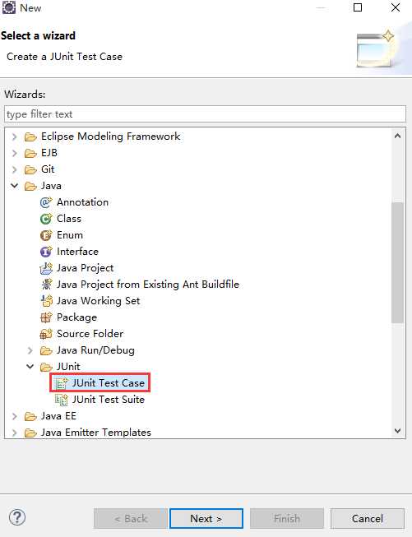The width and height of the screenshot is (412, 537).
Task: Click the Java folder icon
Action: 30,186
